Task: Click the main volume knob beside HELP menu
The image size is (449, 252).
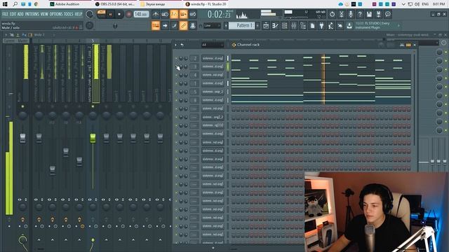Action: [x=90, y=14]
